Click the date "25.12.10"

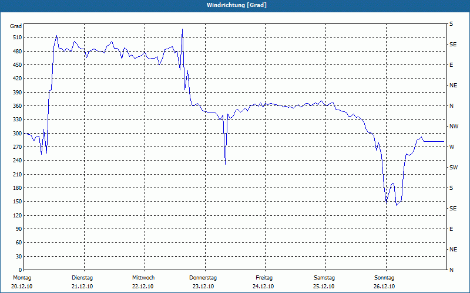click(324, 287)
